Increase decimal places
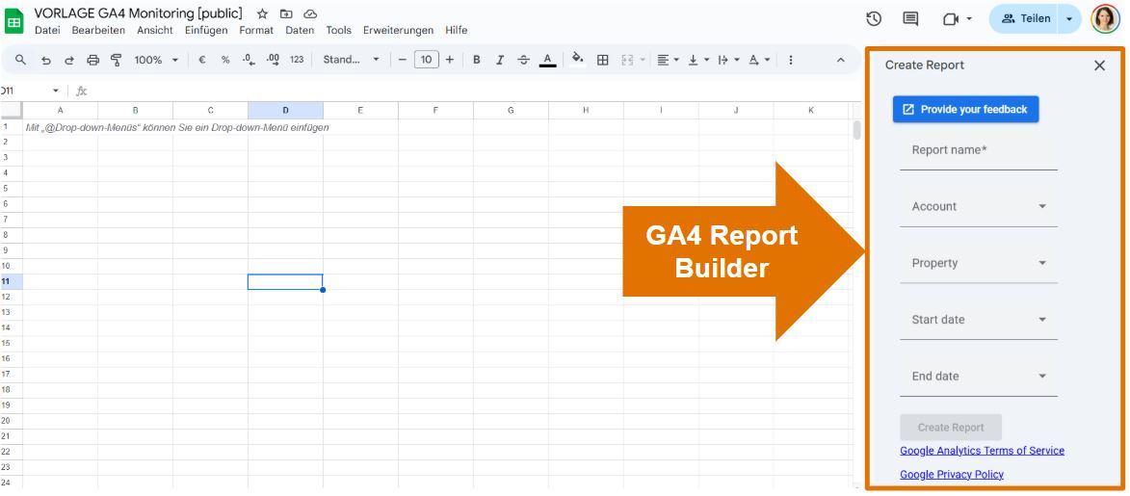The width and height of the screenshot is (1130, 496). click(x=273, y=60)
